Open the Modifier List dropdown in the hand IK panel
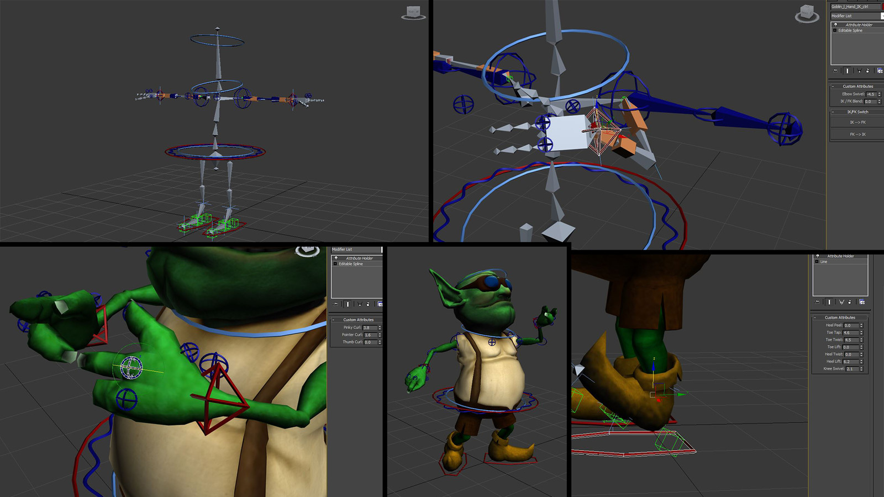The height and width of the screenshot is (497, 884). click(857, 16)
